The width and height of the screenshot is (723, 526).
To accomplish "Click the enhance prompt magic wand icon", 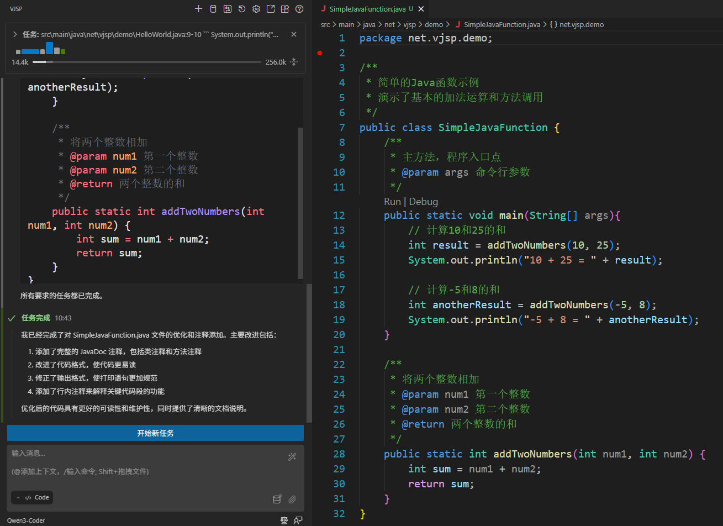I will 292,456.
